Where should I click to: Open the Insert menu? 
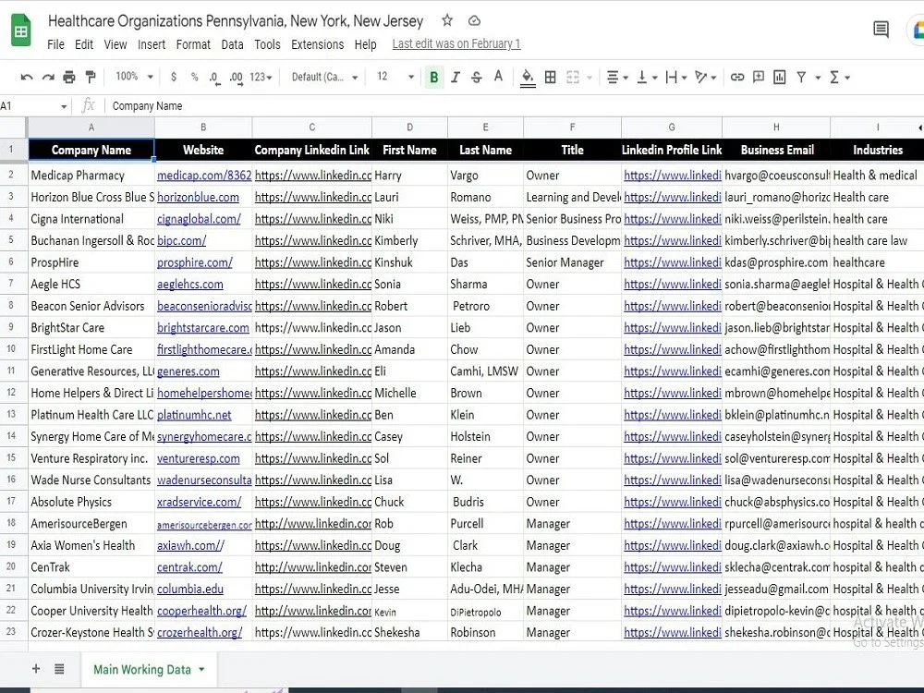[152, 44]
